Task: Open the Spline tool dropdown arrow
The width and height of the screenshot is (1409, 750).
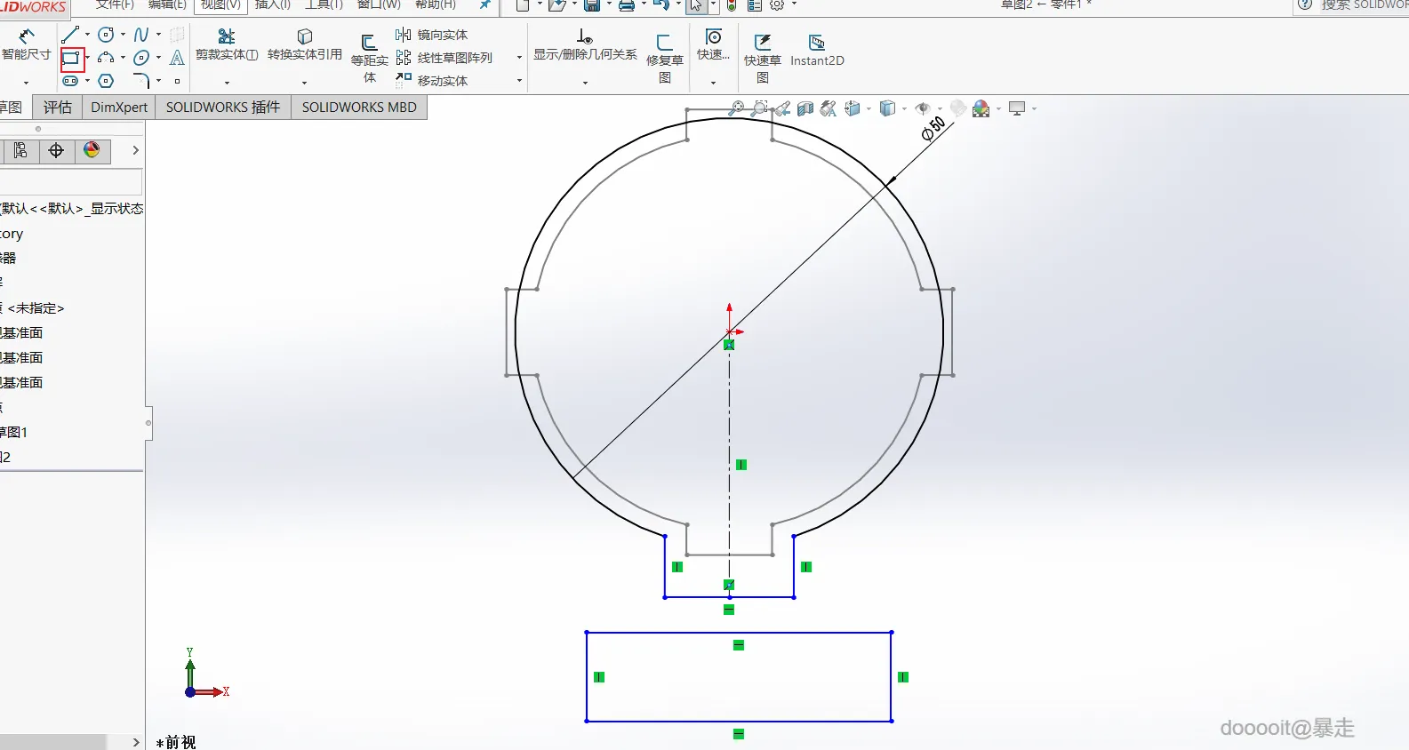Action: point(158,35)
